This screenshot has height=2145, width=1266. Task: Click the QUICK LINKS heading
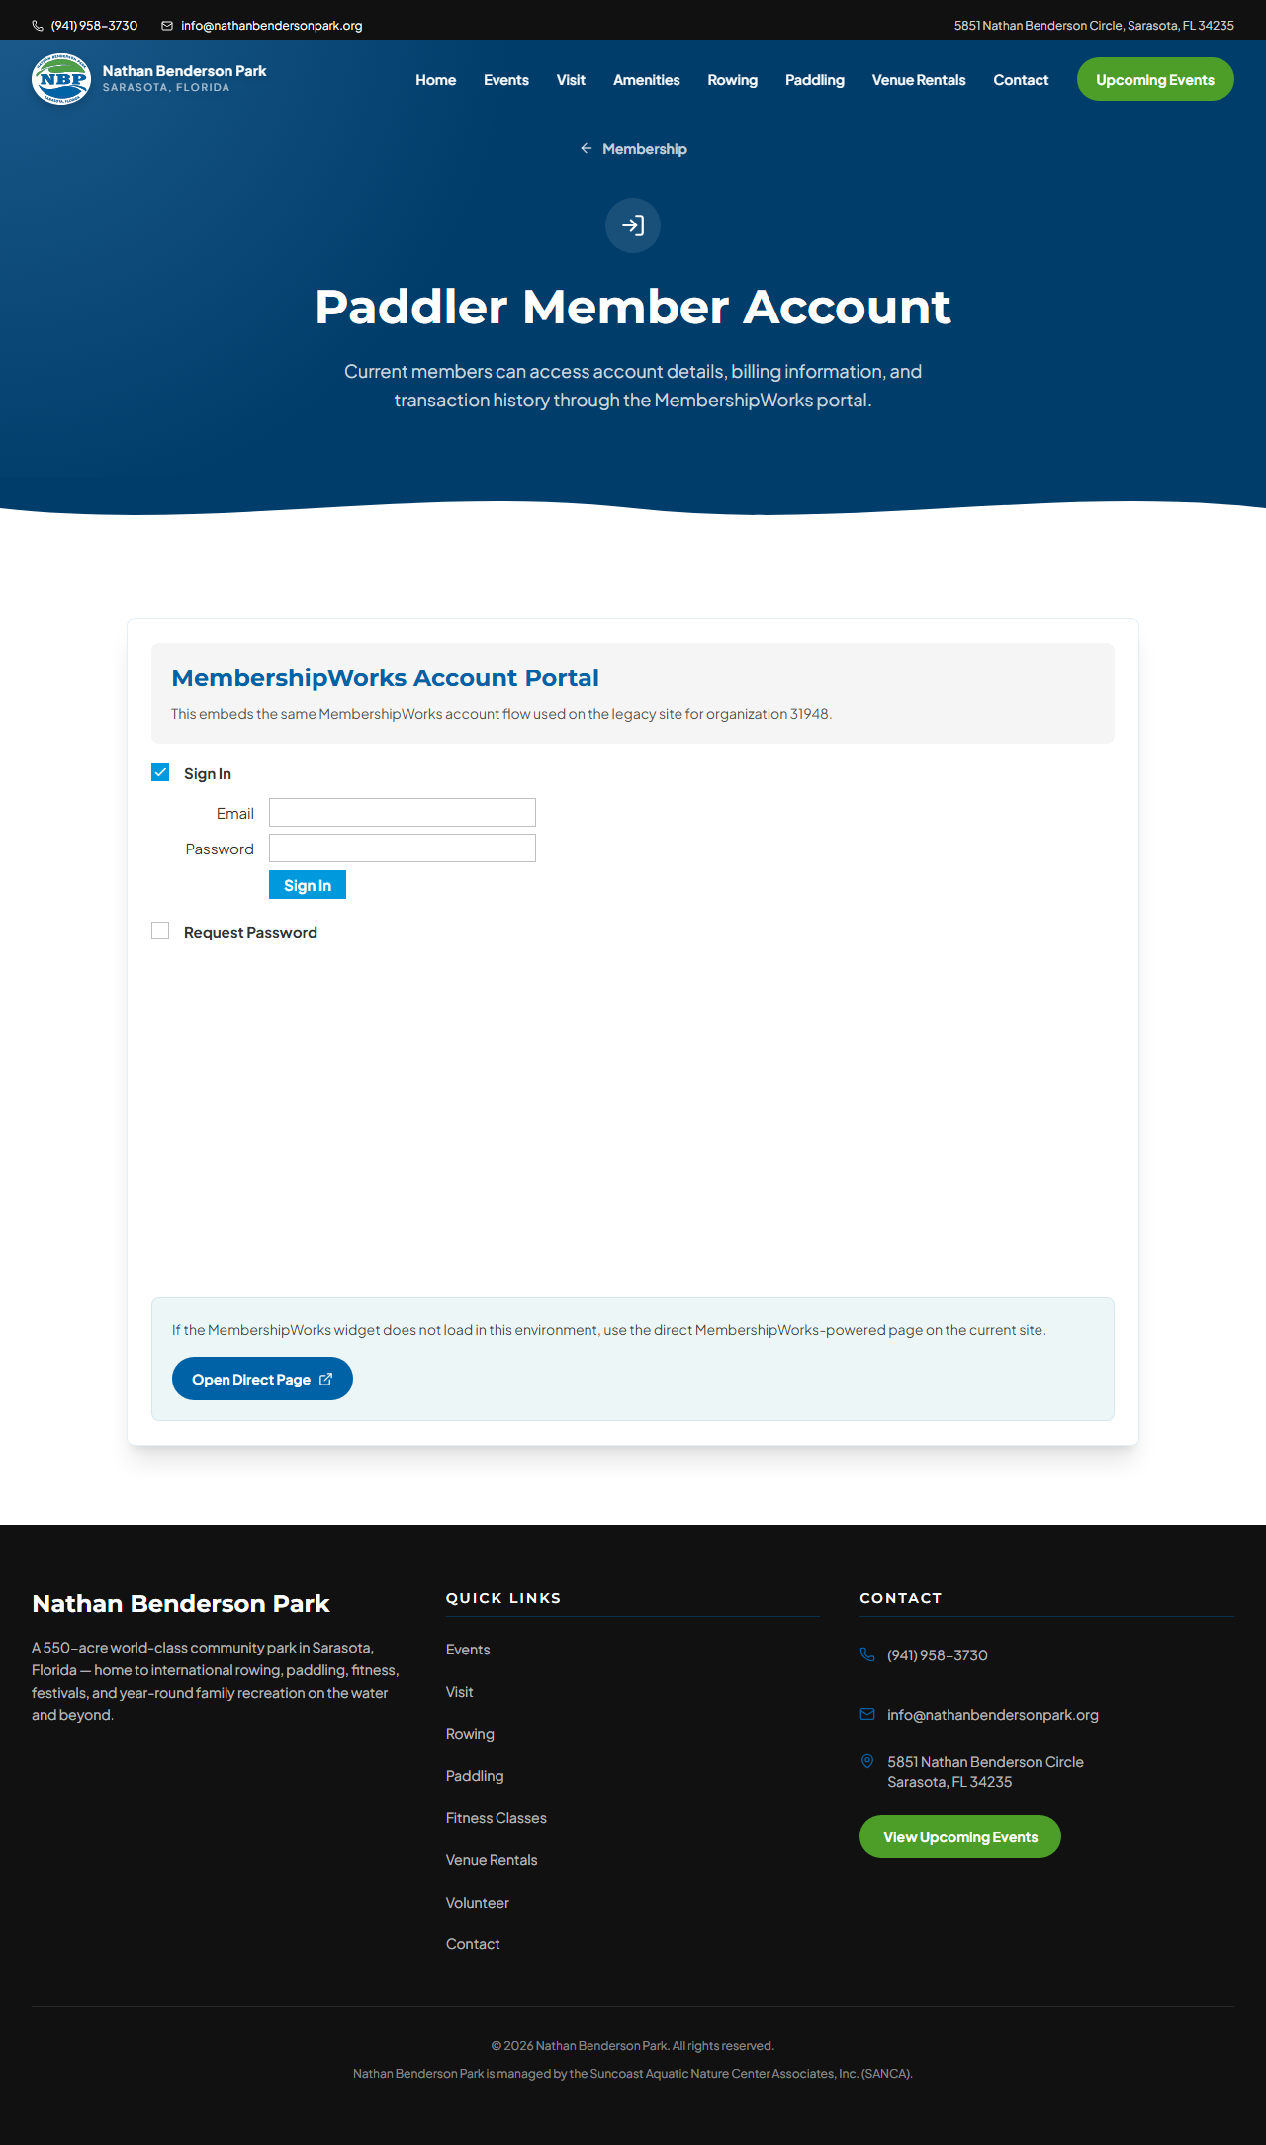[503, 1598]
